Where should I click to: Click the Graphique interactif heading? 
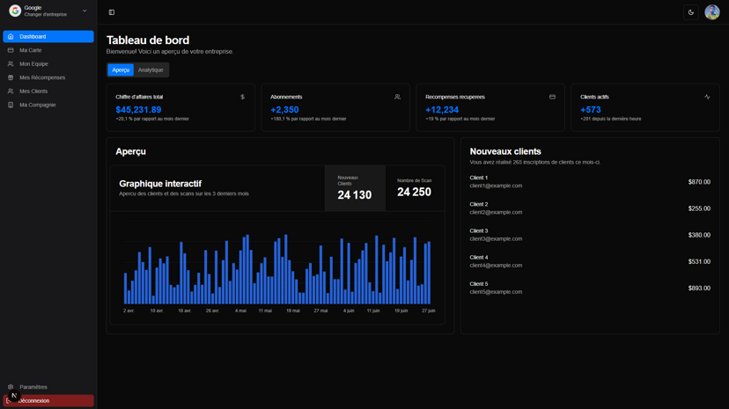coord(160,184)
